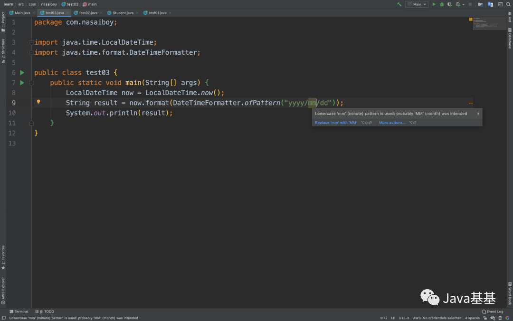Image resolution: width=513 pixels, height=321 pixels.
Task: Click the cloud settings icon in the status bar
Action: tap(493, 318)
